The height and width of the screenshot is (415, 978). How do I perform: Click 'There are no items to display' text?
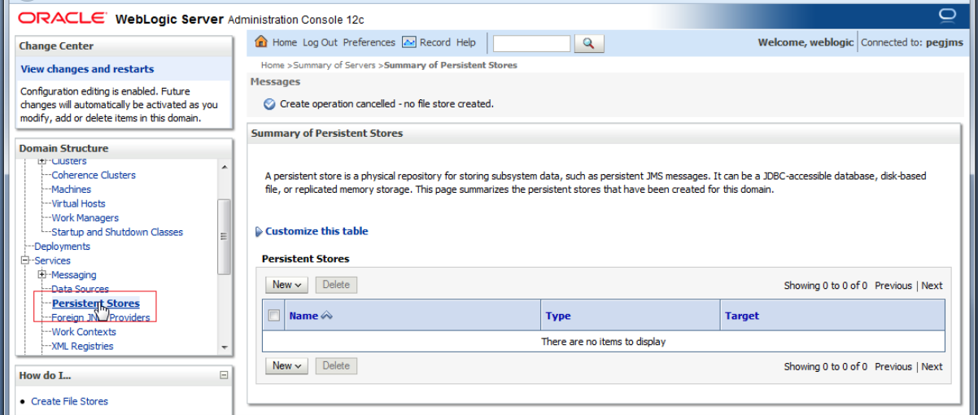(603, 342)
